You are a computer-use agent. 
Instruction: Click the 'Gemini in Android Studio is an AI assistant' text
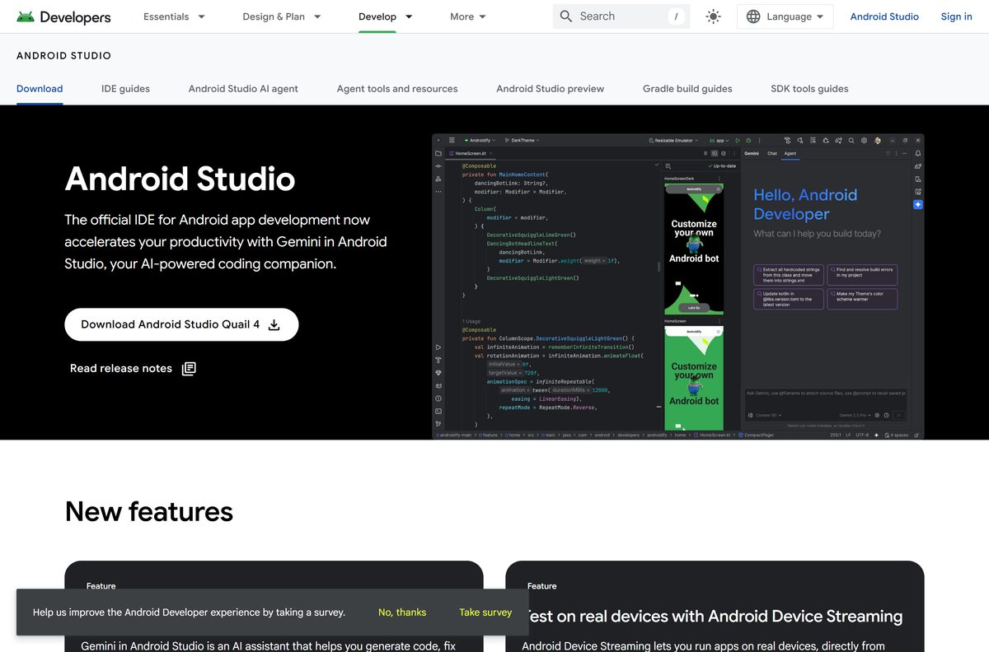pos(268,645)
